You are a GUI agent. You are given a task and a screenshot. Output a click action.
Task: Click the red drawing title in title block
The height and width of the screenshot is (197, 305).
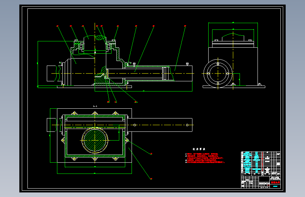275,183
